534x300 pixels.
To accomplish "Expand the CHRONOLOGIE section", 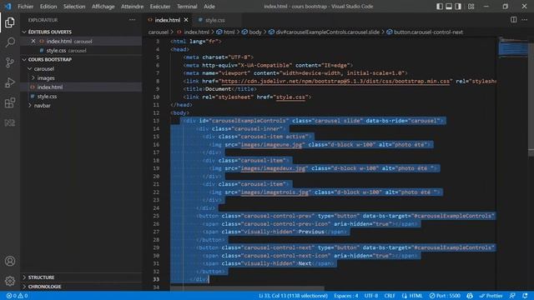I will coord(44,287).
